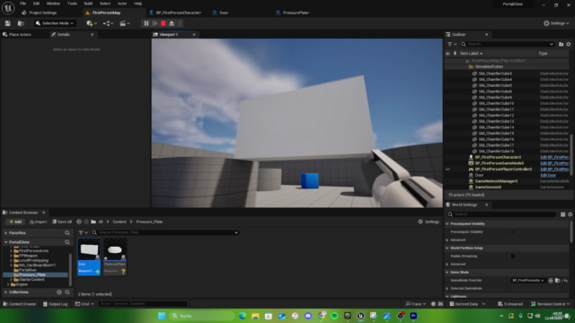Click the Edit link for BP_FirstPersonGameMode0

click(x=554, y=163)
